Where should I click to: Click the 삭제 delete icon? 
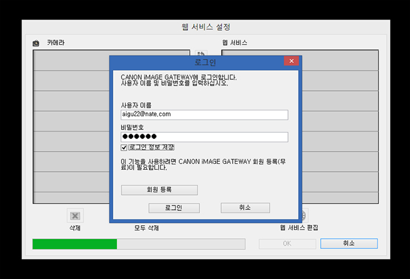coord(75,216)
